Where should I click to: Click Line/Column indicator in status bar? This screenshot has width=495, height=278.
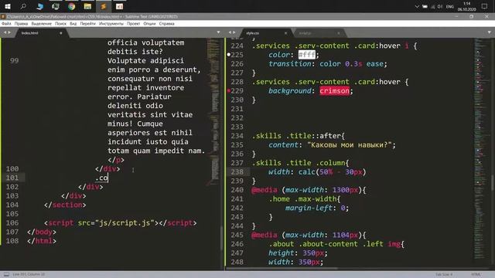(29, 275)
